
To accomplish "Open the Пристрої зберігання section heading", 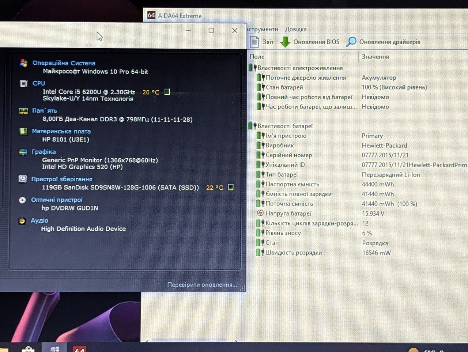I will (62, 179).
